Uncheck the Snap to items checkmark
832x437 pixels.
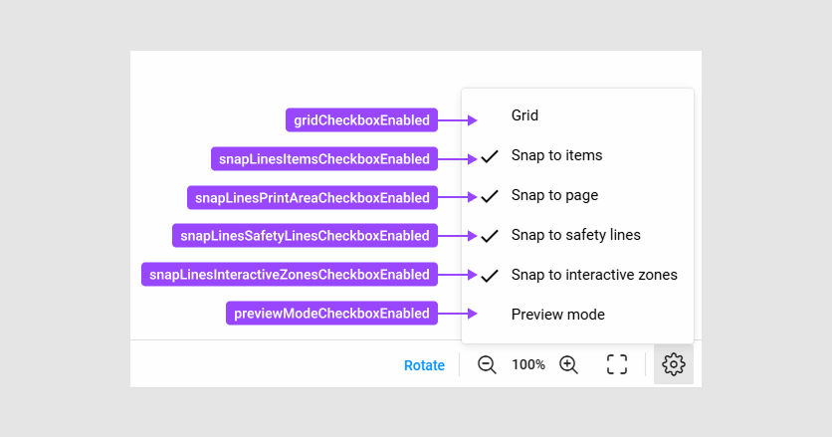490,156
